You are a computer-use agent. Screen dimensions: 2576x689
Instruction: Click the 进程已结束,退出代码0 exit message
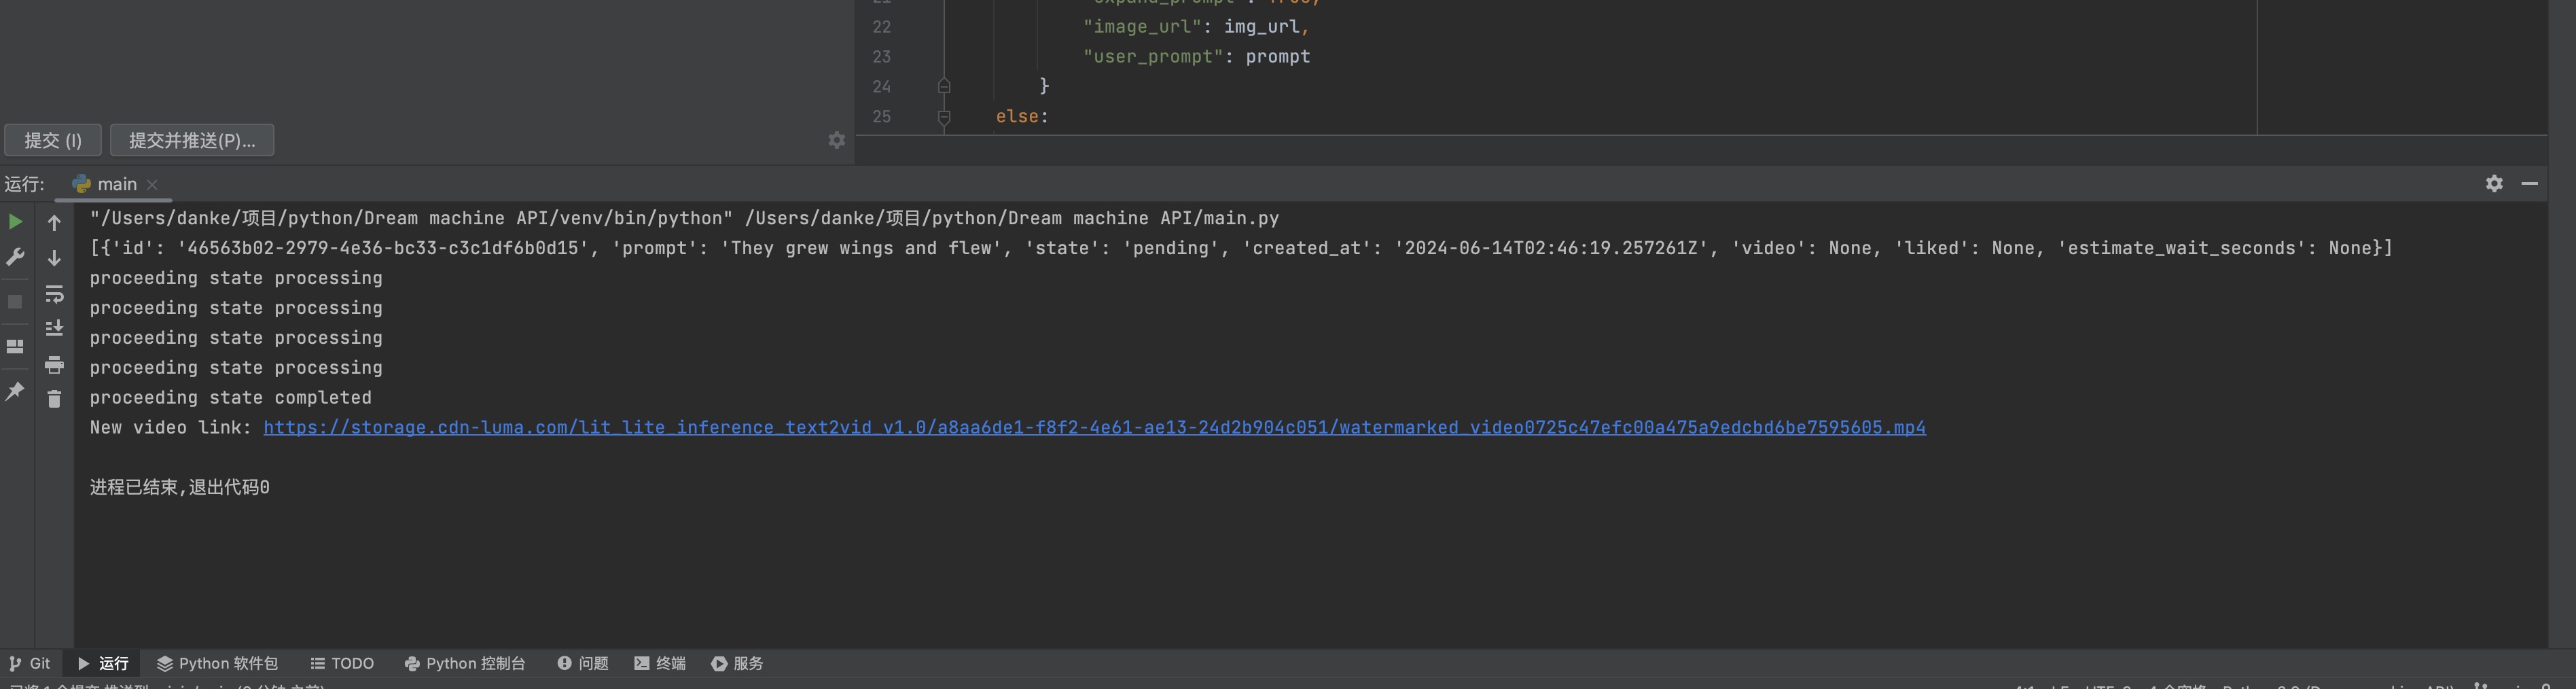[x=179, y=487]
